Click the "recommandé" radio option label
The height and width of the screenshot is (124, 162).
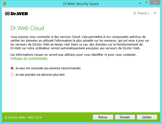tap(48, 68)
